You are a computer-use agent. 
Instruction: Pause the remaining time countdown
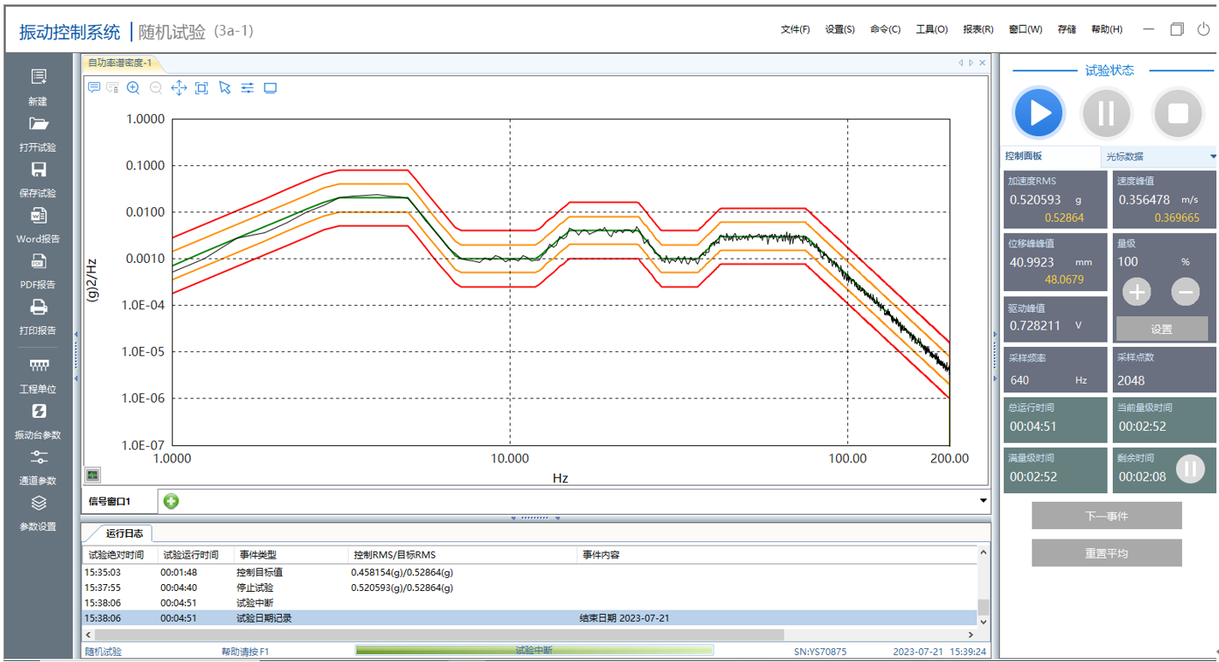tap(1189, 468)
